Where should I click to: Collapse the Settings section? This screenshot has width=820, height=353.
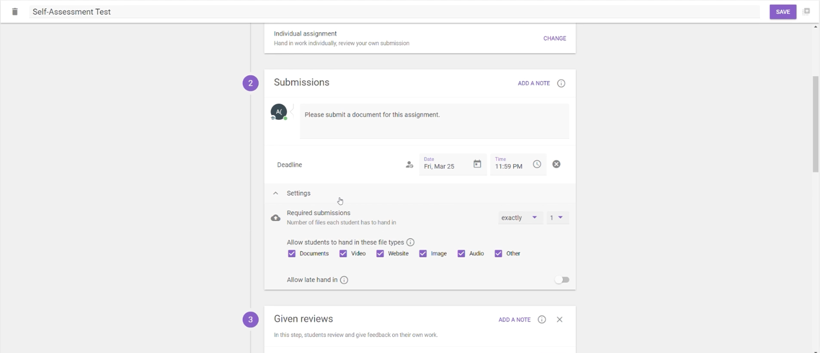[276, 193]
